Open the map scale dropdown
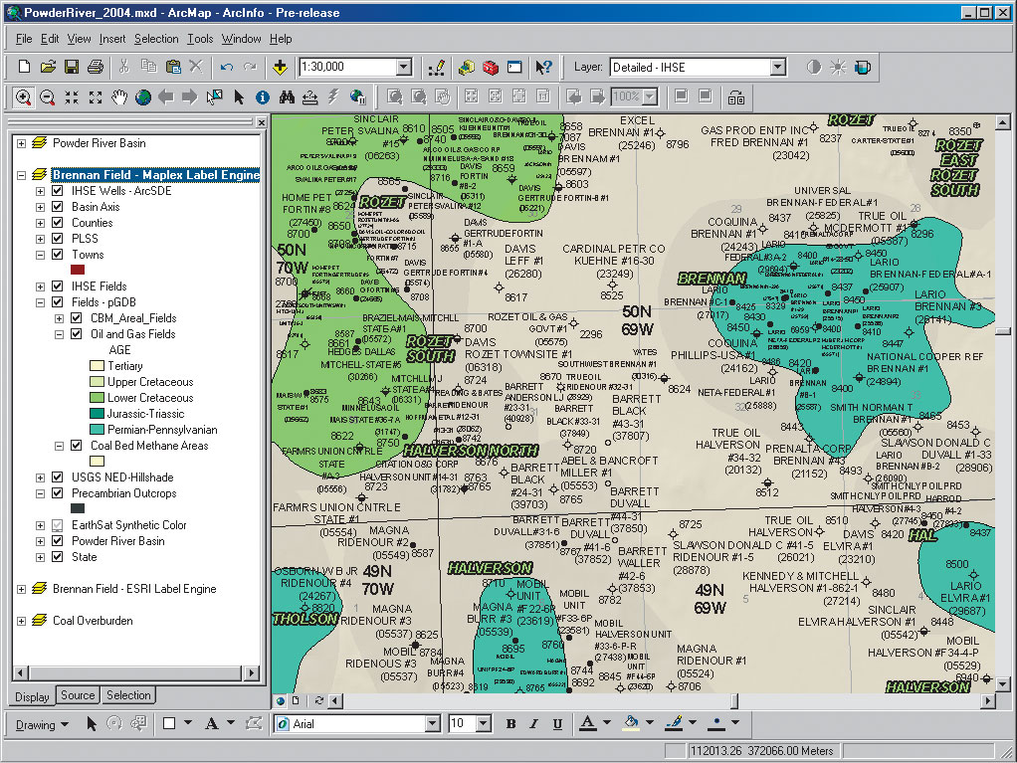1017x763 pixels. click(404, 68)
